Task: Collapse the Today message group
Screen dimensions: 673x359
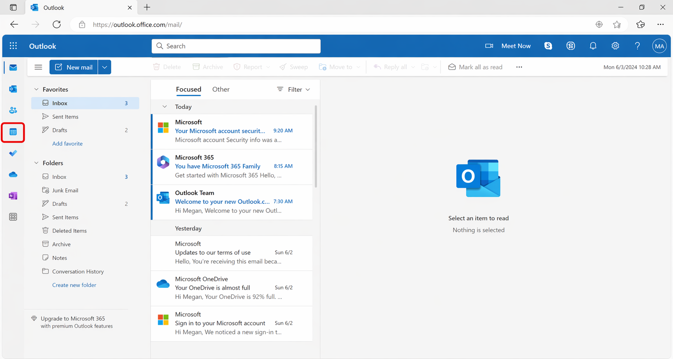Action: tap(165, 107)
